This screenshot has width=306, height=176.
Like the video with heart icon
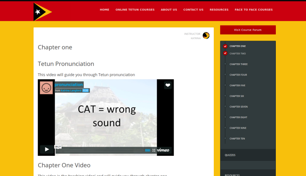click(168, 85)
